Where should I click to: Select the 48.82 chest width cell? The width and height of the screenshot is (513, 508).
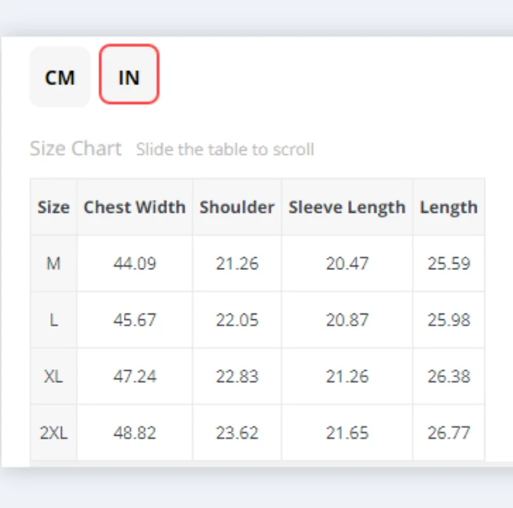tap(135, 432)
